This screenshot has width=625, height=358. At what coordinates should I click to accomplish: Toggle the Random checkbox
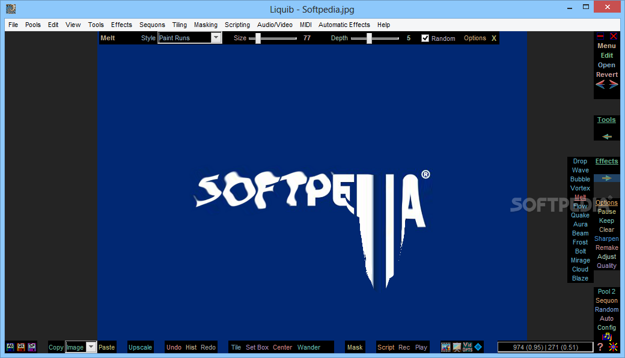425,38
